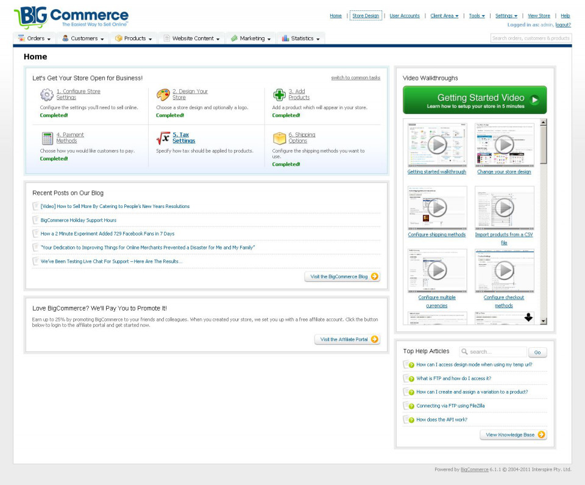This screenshot has width=585, height=485.
Task: Click the Configure Store Settings gear icon
Action: click(47, 95)
